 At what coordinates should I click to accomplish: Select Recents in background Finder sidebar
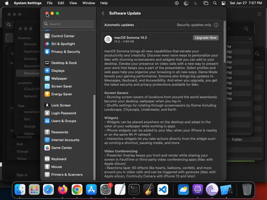coord(30,44)
